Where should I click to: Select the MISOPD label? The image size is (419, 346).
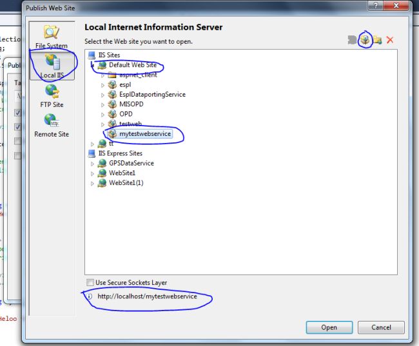(x=132, y=104)
